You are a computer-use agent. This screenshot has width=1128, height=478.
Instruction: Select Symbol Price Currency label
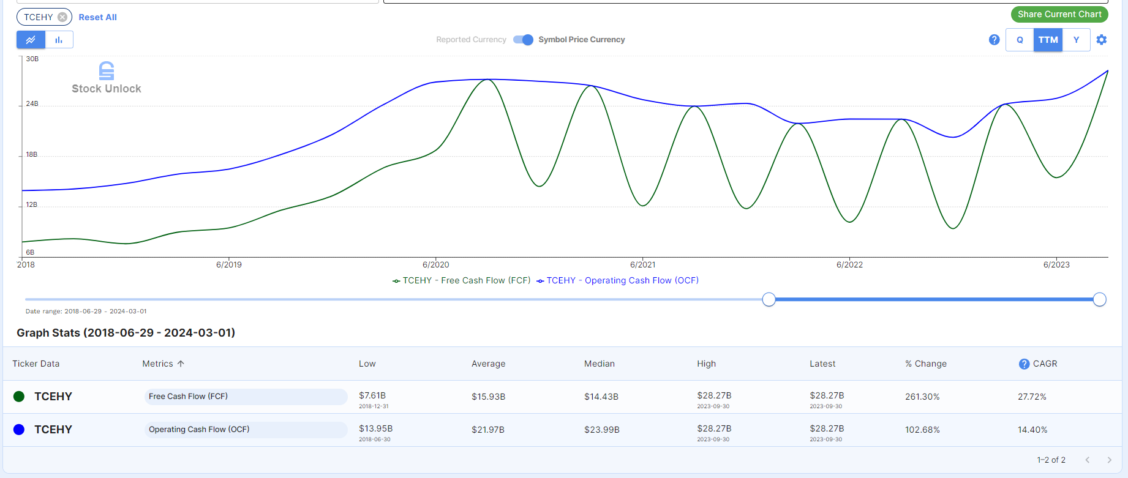582,40
